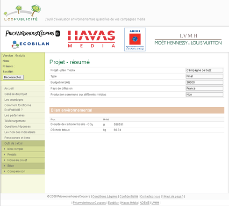Expand the Projets arrow
Image resolution: width=229 pixels, height=206 pixels.
coord(5,154)
